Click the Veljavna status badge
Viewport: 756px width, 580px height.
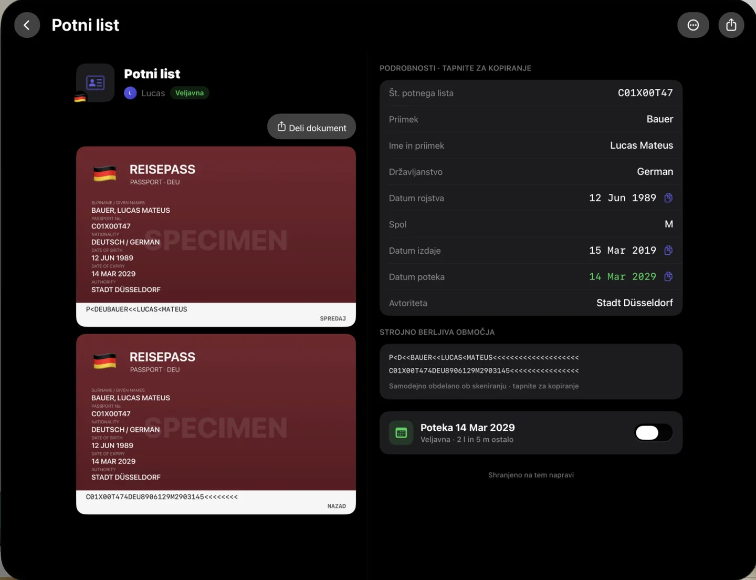pos(190,93)
